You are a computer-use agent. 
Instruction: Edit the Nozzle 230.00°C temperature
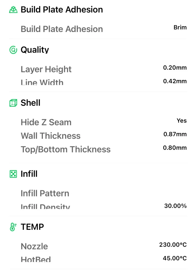click(x=173, y=245)
